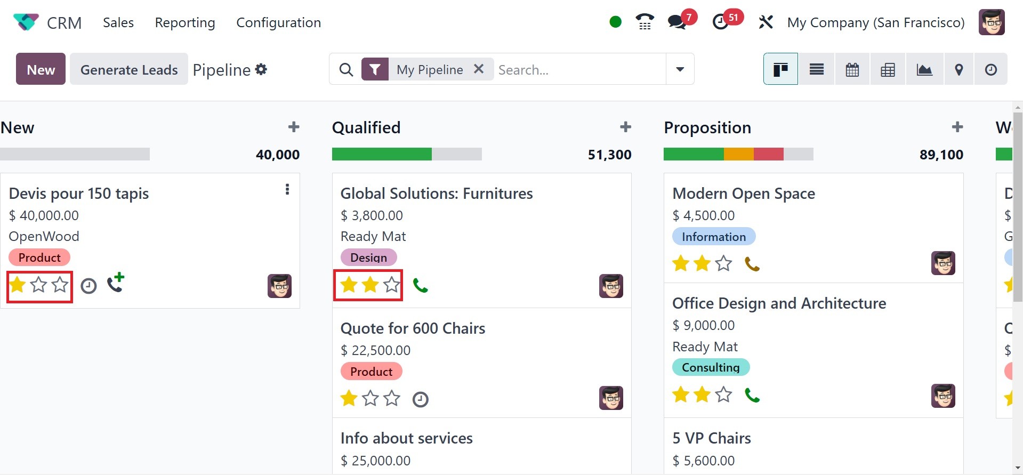Switch to the graph view
Viewport: 1023px width, 475px height.
[924, 69]
